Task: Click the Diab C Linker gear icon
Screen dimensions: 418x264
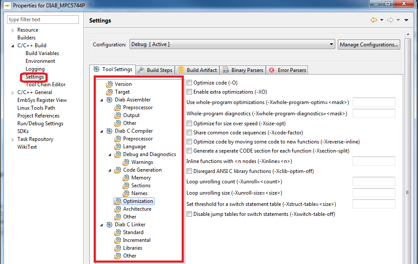Action: click(x=109, y=225)
